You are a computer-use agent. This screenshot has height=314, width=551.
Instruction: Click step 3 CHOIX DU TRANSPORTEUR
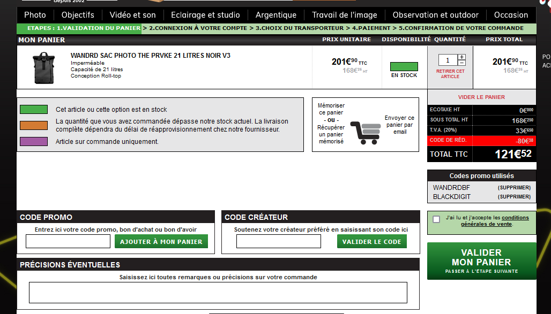[x=300, y=28]
